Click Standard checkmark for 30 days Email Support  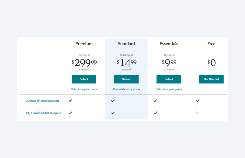113,100
